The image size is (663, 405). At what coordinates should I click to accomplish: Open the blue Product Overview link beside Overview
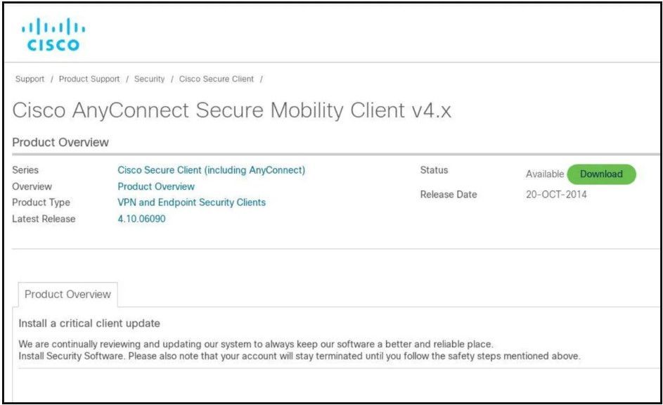point(156,186)
